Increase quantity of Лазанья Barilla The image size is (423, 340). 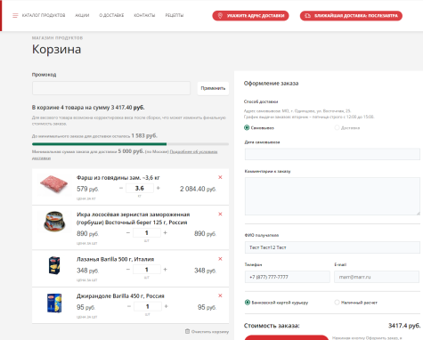[166, 270]
